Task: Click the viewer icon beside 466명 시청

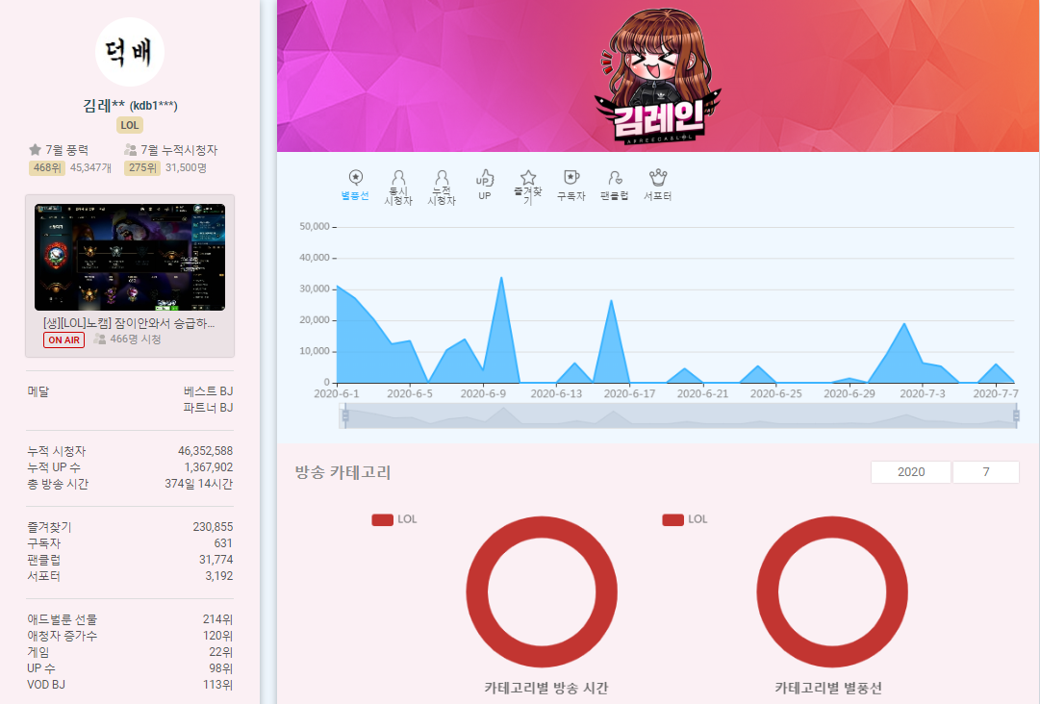Action: (x=99, y=339)
